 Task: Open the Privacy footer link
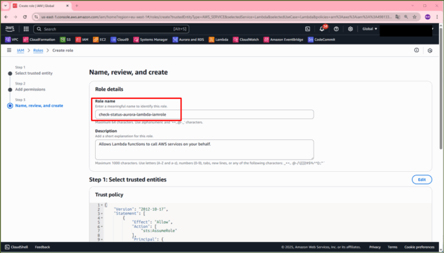[375, 247]
